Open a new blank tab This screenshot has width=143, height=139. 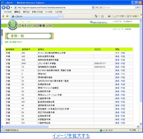(x=61, y=17)
